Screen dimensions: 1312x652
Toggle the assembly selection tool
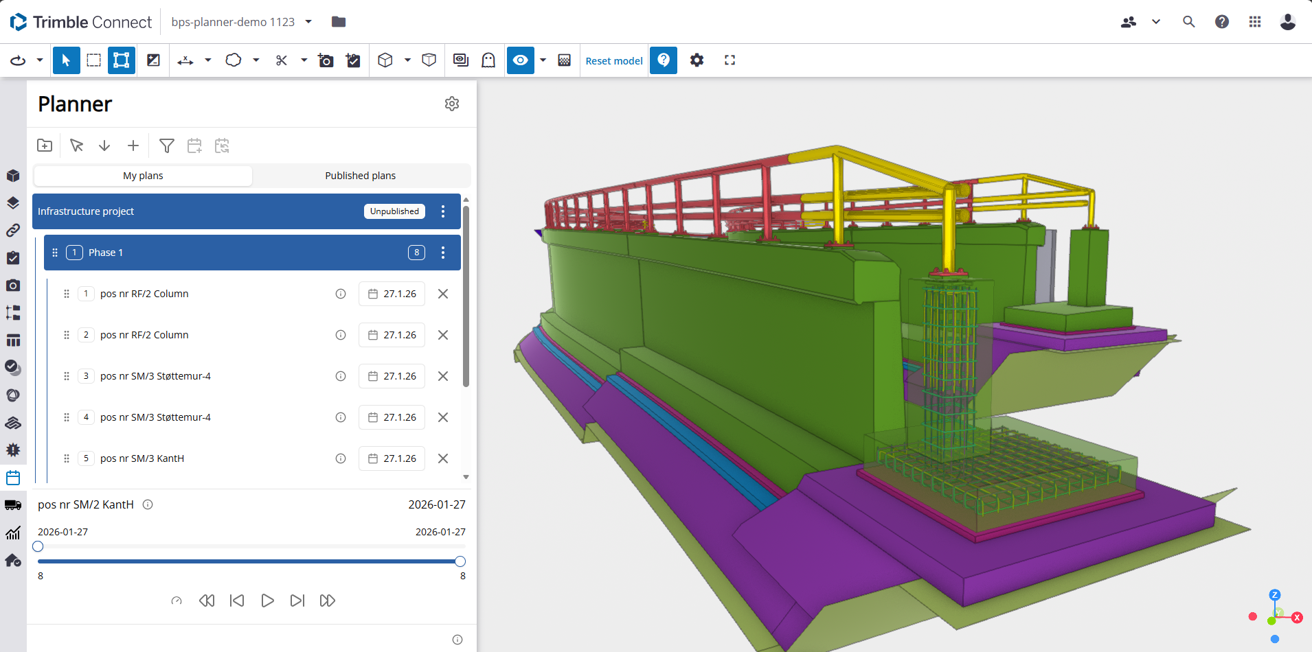point(121,60)
